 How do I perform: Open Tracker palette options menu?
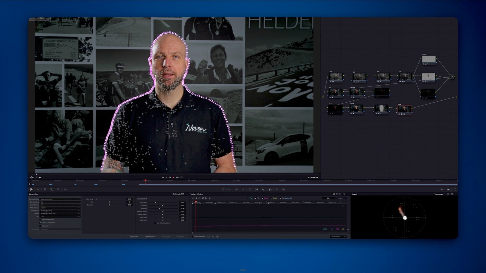point(349,194)
